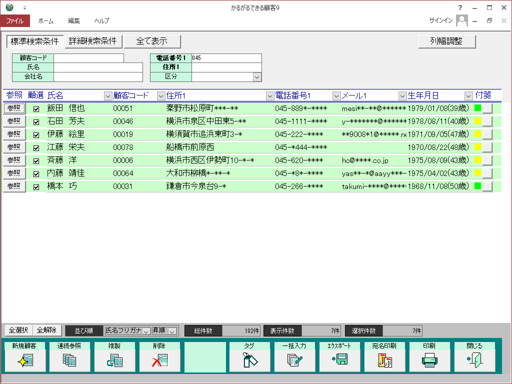The height and width of the screenshot is (384, 512).
Task: Open the 編集 menu
Action: point(74,20)
